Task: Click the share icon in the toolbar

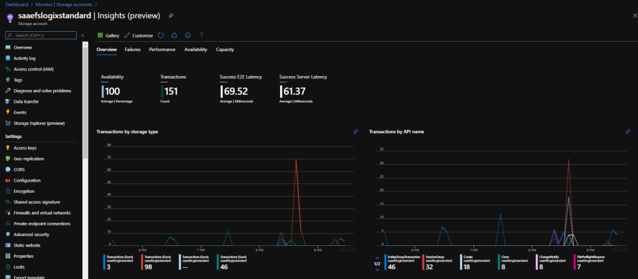Action: pyautogui.click(x=174, y=36)
